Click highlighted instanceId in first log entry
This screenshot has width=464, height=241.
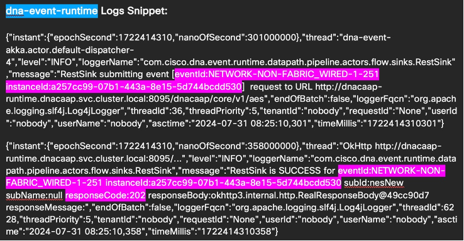point(124,87)
